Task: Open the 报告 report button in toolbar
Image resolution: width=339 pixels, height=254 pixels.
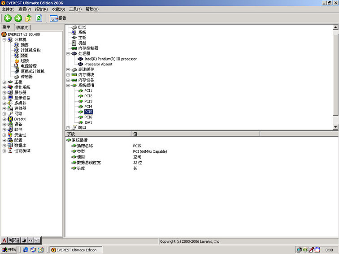Action: coord(58,18)
